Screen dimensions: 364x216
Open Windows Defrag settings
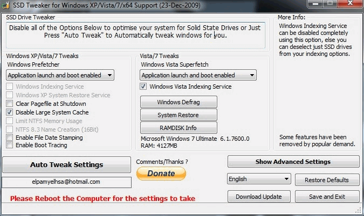(178, 102)
